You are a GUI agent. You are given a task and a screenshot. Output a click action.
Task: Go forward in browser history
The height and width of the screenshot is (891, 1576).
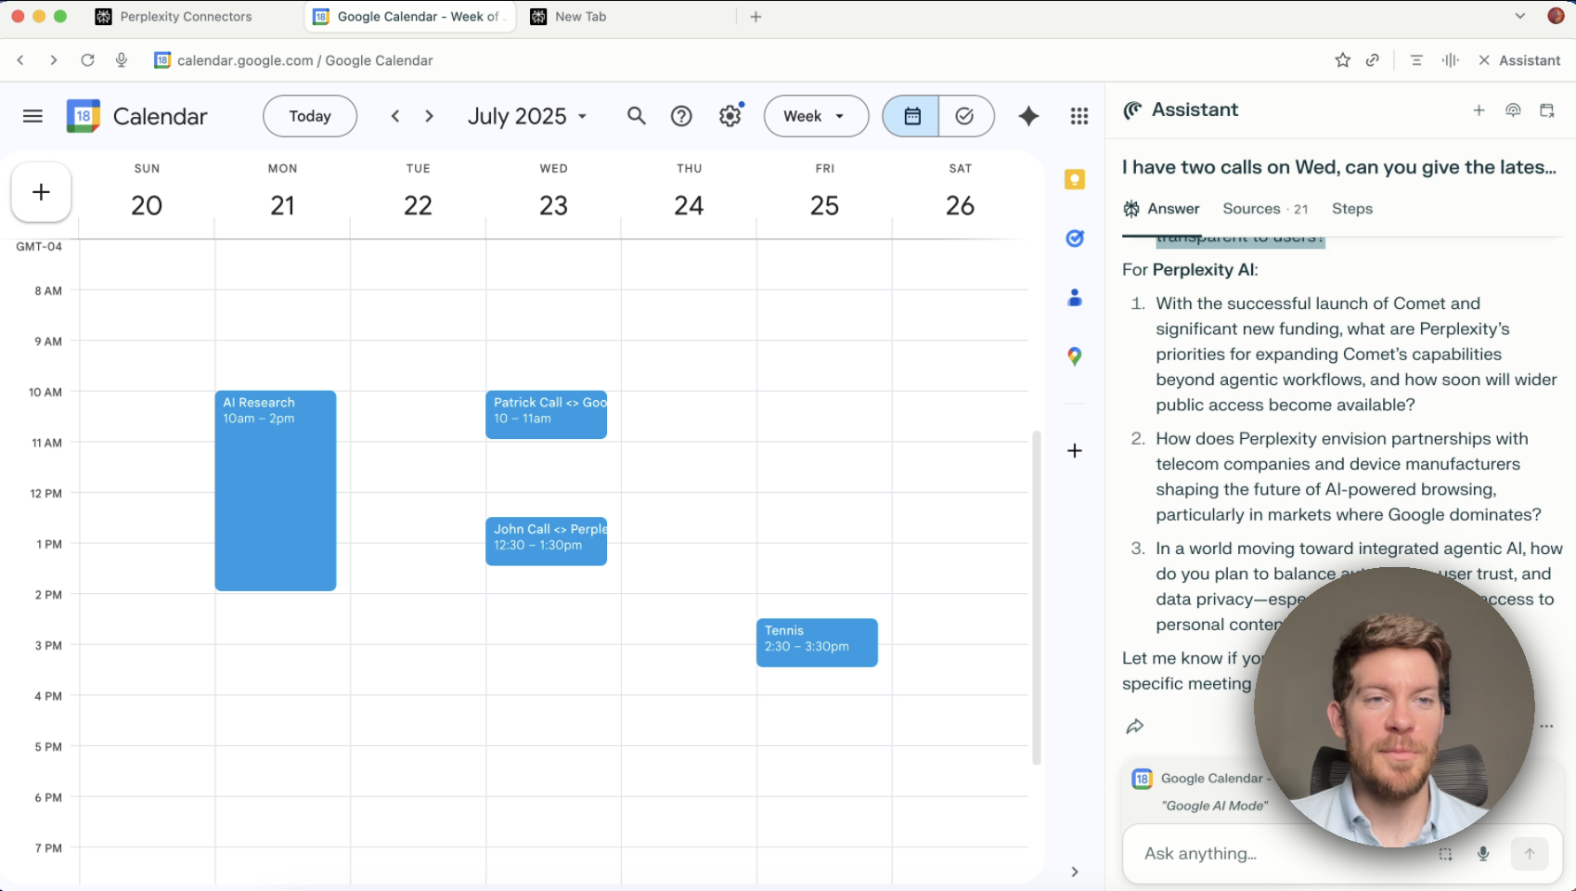[54, 60]
